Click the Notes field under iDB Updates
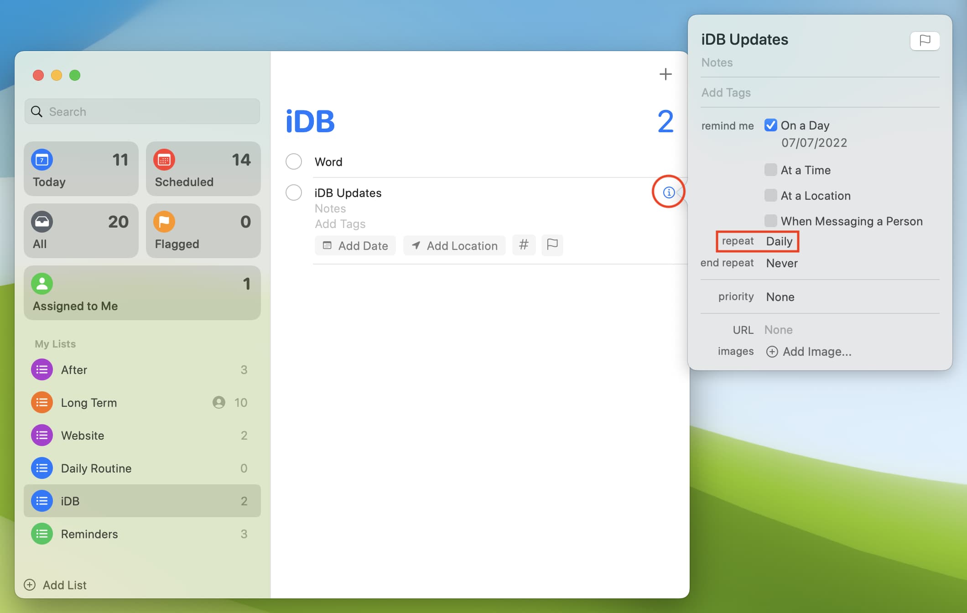 coord(330,208)
